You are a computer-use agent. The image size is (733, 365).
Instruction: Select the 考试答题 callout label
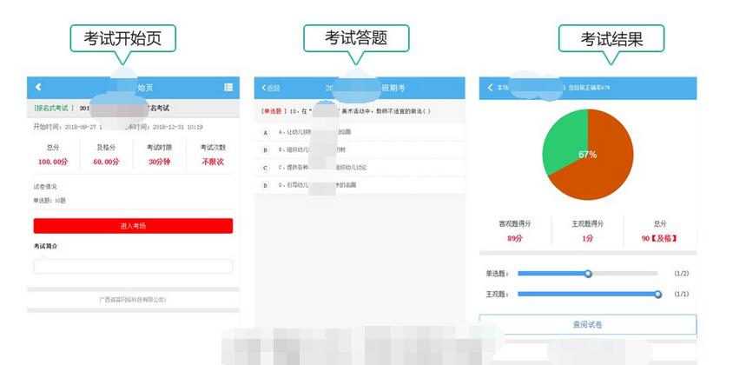[356, 38]
